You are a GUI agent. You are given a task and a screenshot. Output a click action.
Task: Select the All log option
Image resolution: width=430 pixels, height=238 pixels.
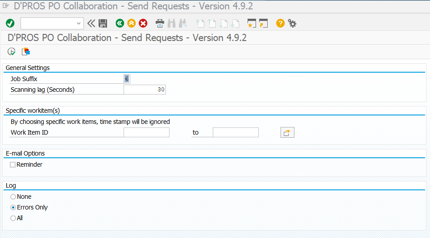pyautogui.click(x=13, y=218)
